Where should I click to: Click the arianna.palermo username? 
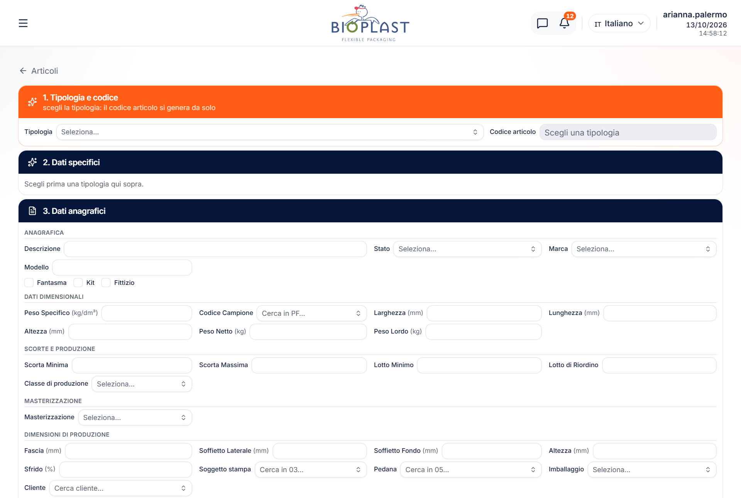(x=695, y=15)
